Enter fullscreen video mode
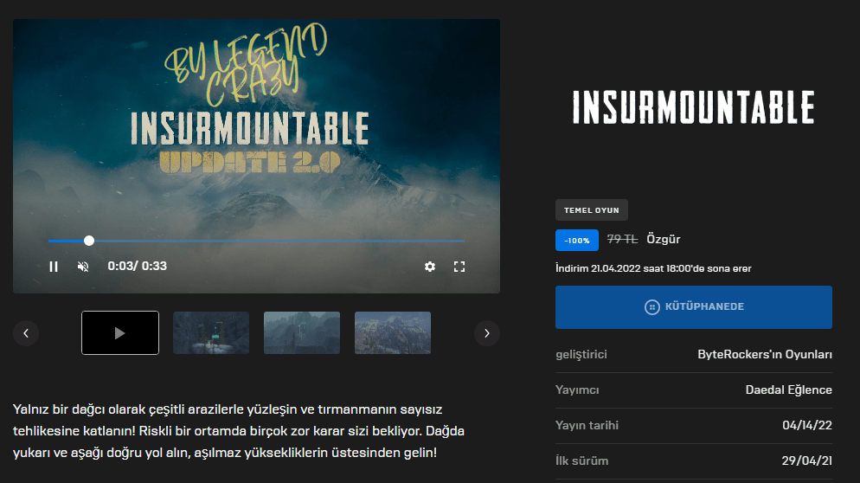The width and height of the screenshot is (860, 483). click(459, 267)
